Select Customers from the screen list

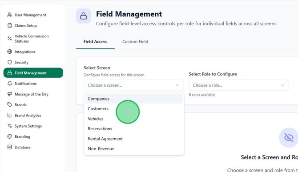(x=134, y=109)
